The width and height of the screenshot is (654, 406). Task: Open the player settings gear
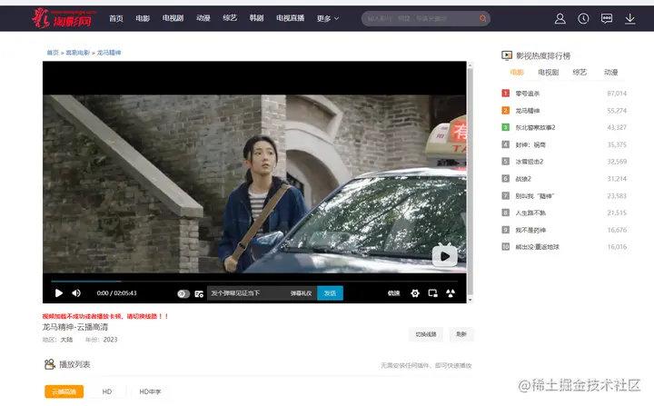[x=414, y=293]
